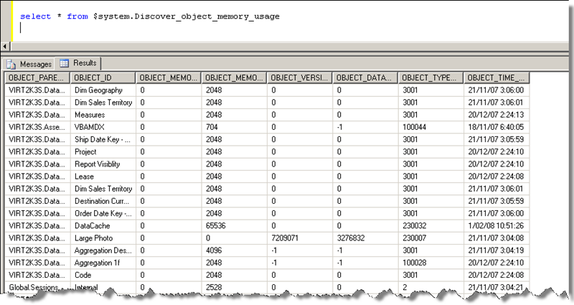
Task: Click the 'from' keyword in the query
Action: click(77, 17)
